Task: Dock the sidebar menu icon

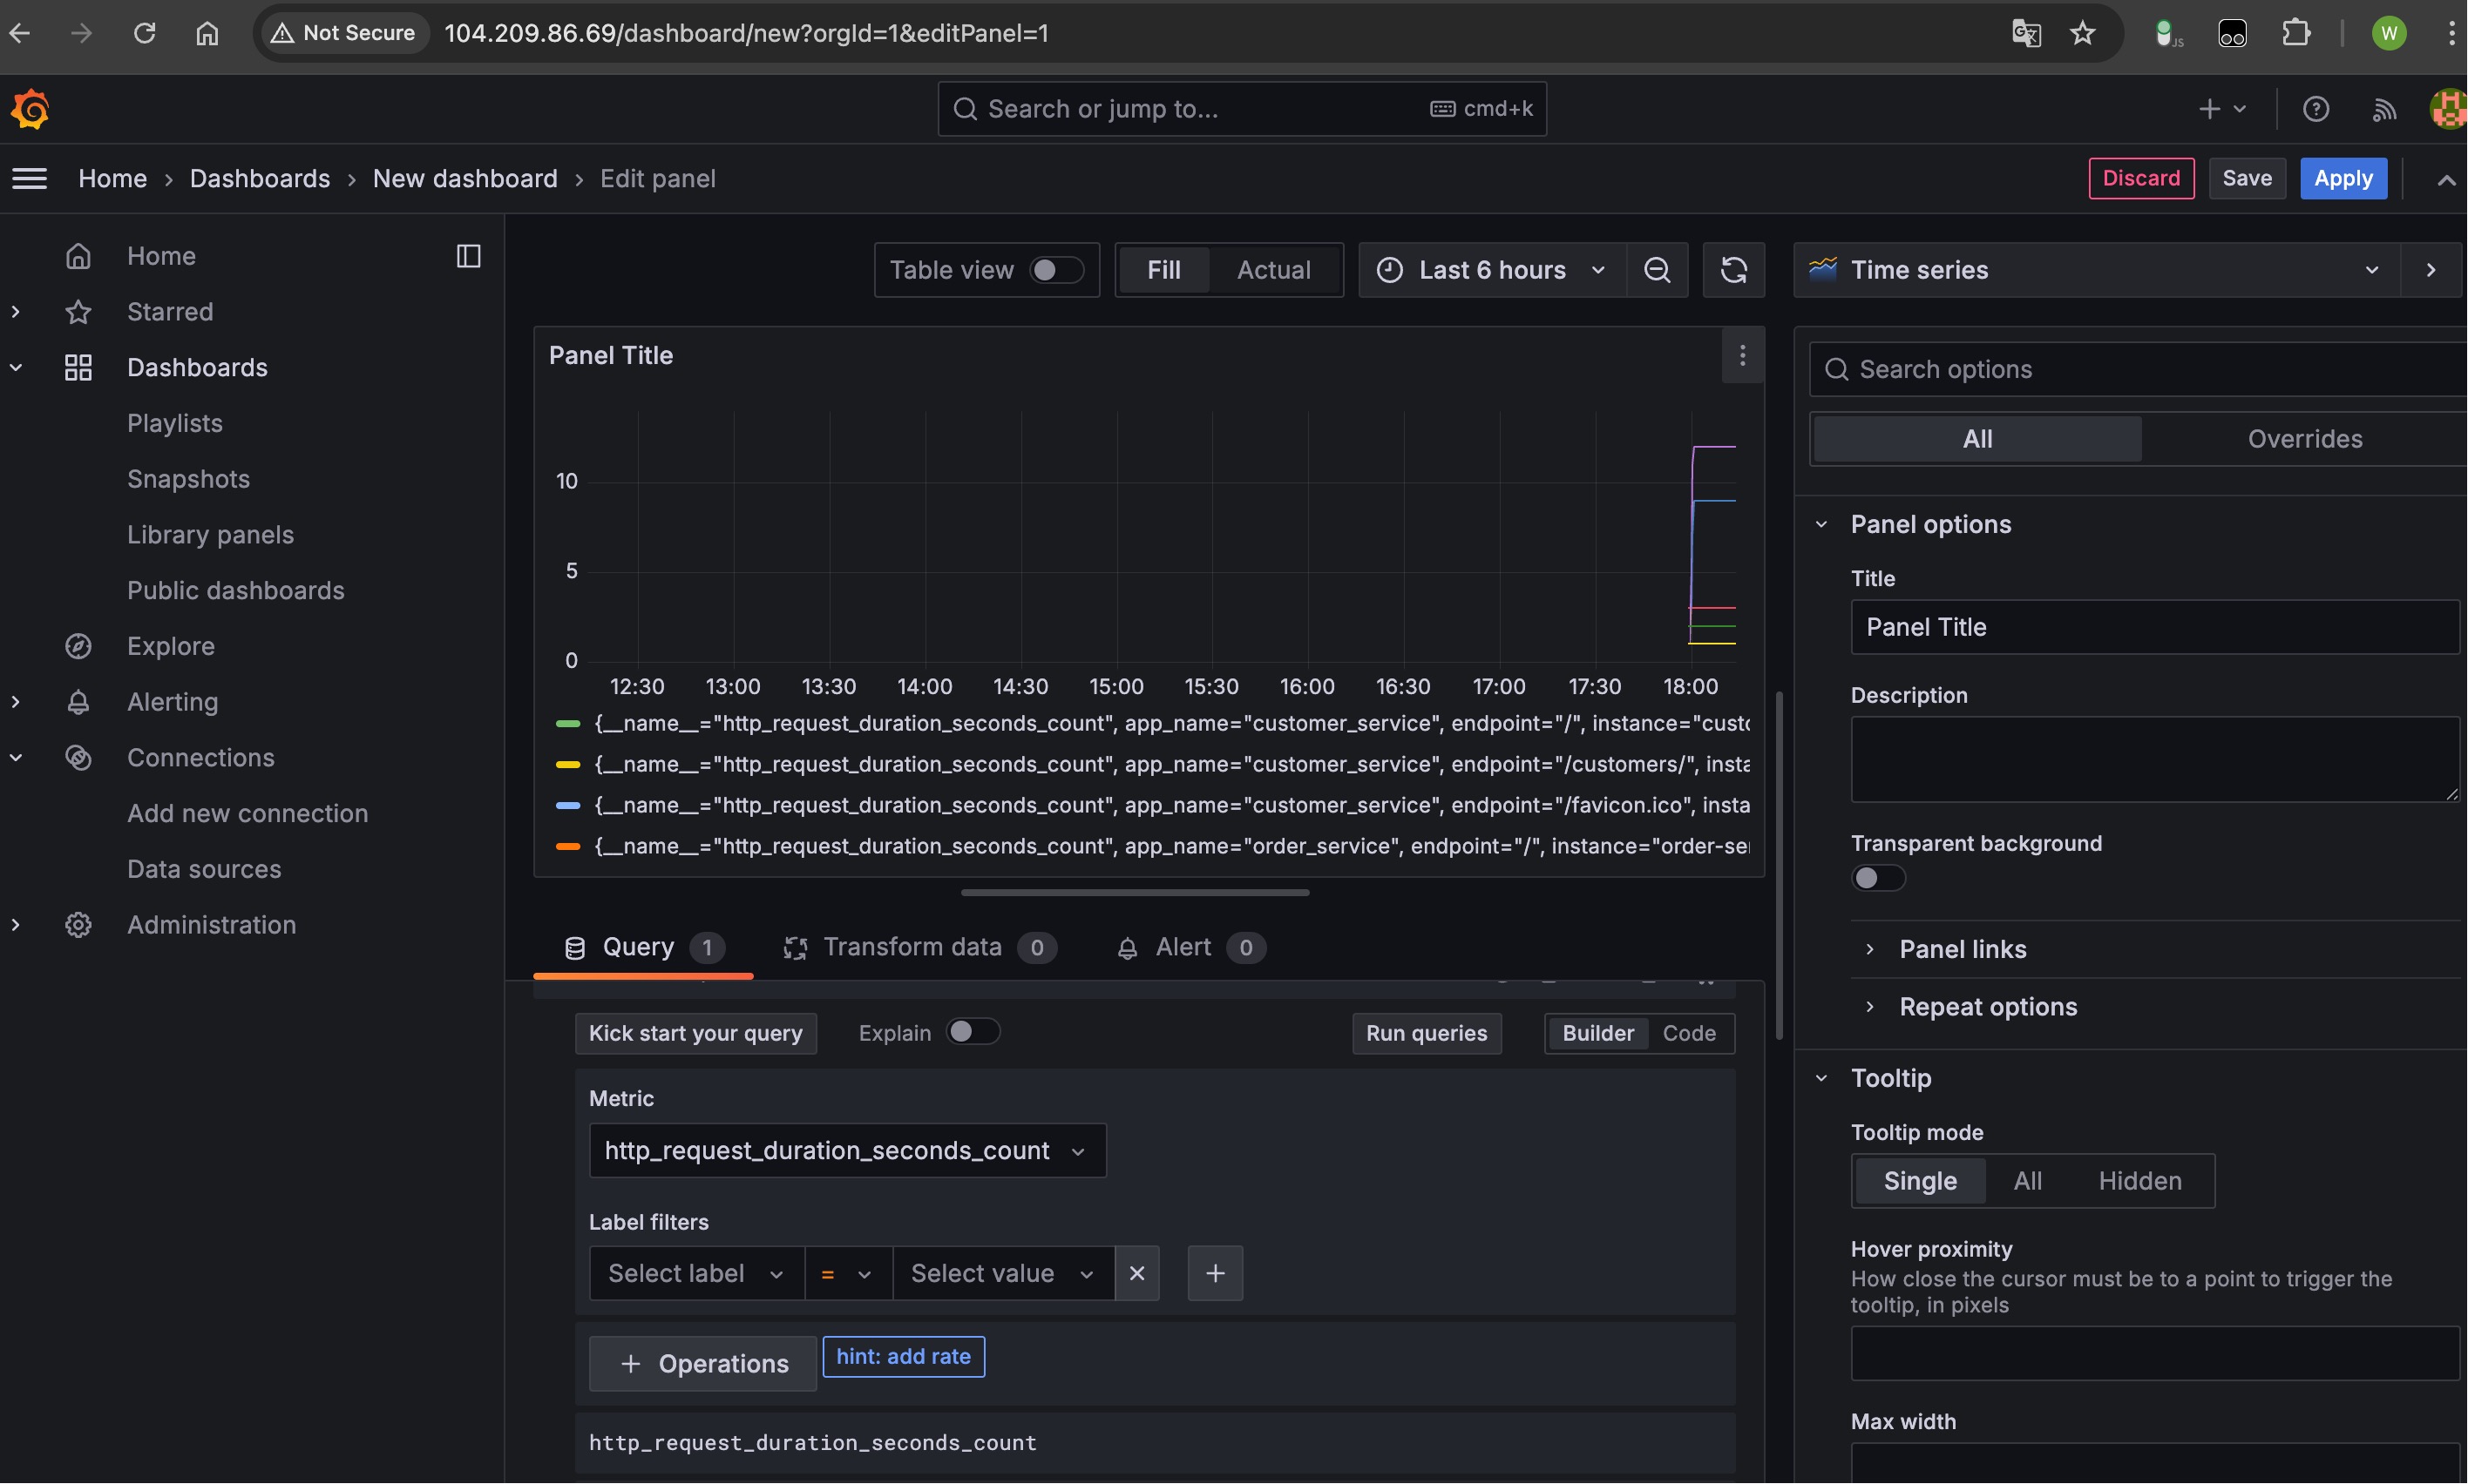Action: [468, 256]
